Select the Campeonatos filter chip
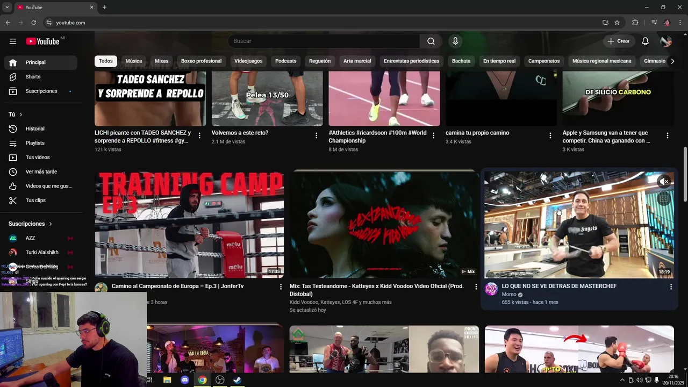Screen dimensions: 688x387 pos(544,61)
